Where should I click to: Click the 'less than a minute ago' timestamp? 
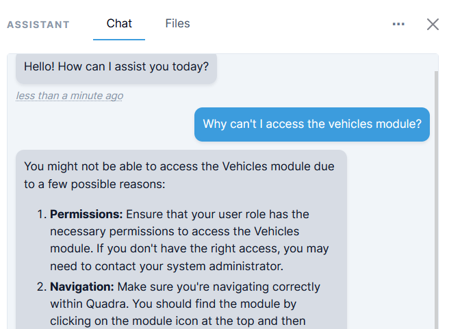click(70, 96)
